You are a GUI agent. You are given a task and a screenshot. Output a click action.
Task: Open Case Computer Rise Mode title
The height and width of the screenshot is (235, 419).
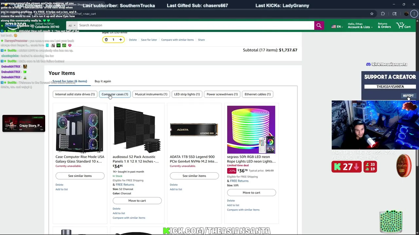80,159
